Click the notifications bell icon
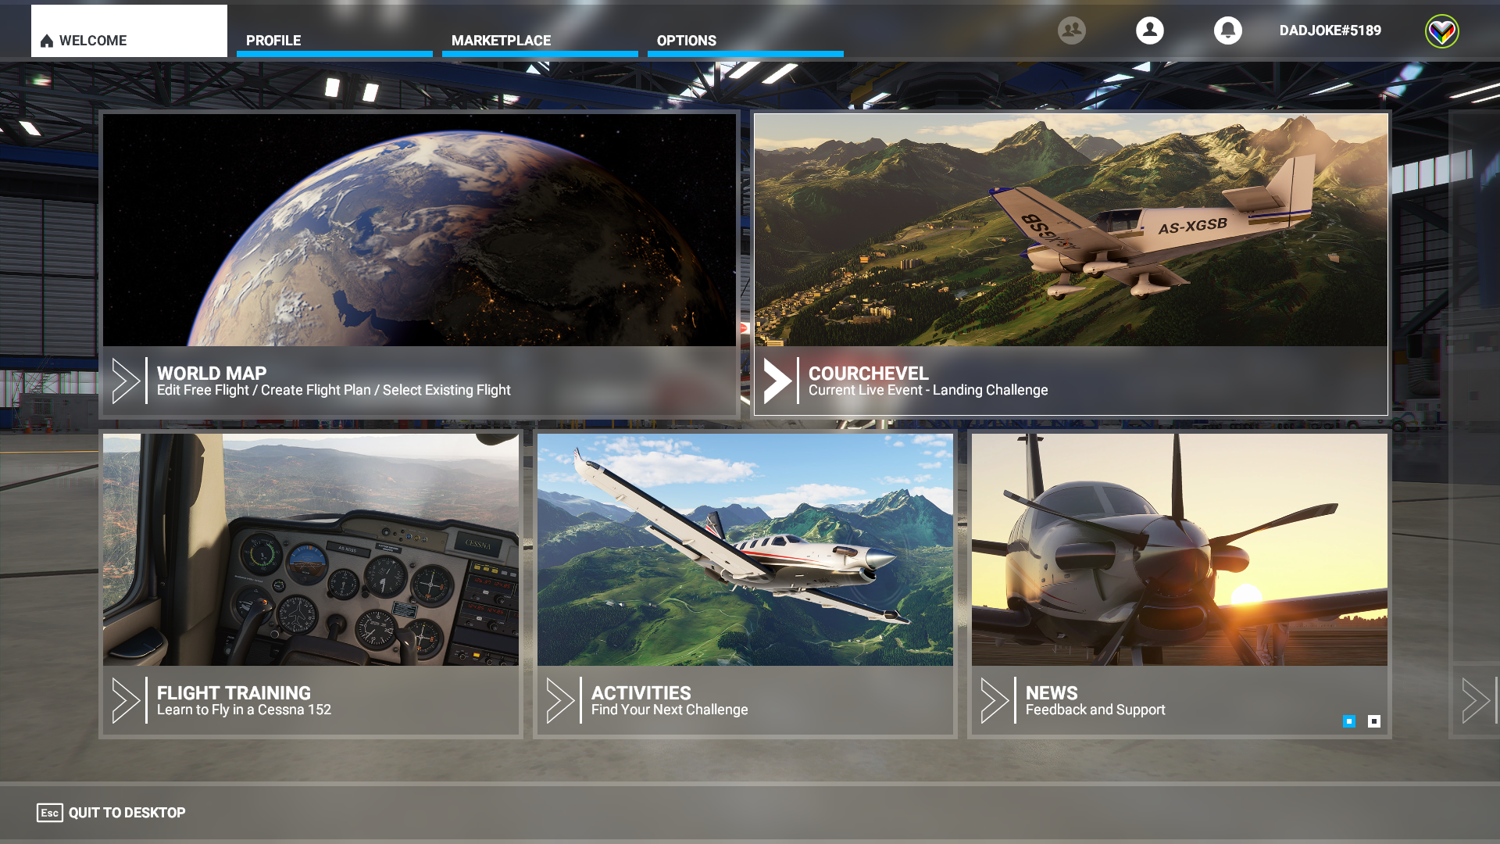The width and height of the screenshot is (1500, 844). tap(1228, 30)
